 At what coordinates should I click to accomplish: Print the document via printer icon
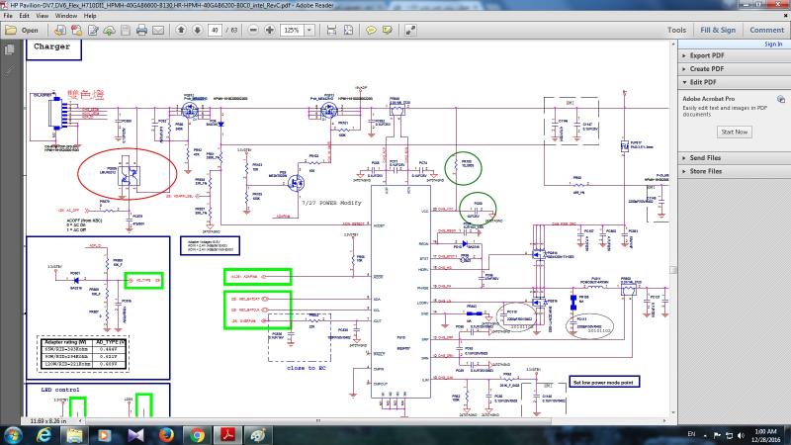tap(141, 31)
